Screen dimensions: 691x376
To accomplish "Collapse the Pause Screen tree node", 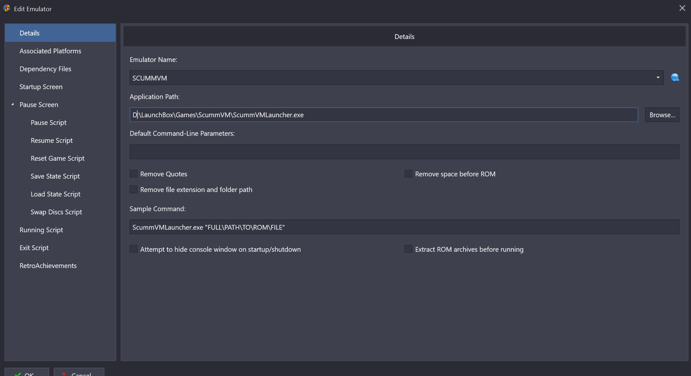I will click(12, 104).
